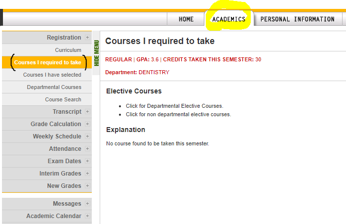The width and height of the screenshot is (346, 224).
Task: Click the arrow icon beside New Grades
Action: (87, 186)
